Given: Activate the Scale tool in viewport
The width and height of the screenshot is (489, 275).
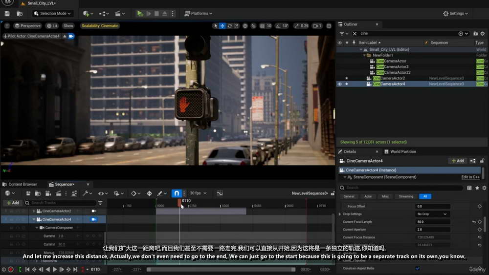Looking at the screenshot, I should point(236,26).
